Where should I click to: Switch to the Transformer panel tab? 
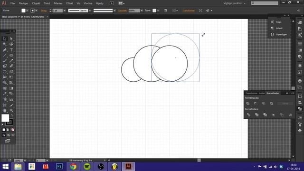251,93
